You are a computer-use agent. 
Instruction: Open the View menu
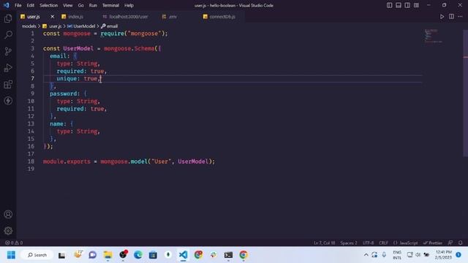68,5
